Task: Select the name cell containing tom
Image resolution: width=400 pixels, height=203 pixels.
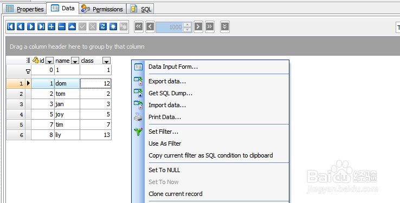Action: tap(67, 94)
